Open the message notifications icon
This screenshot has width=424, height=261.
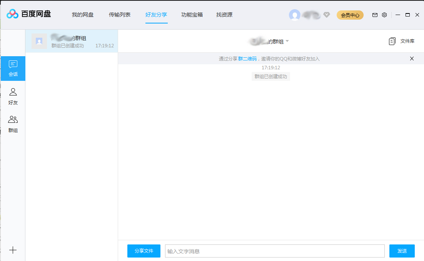click(374, 15)
